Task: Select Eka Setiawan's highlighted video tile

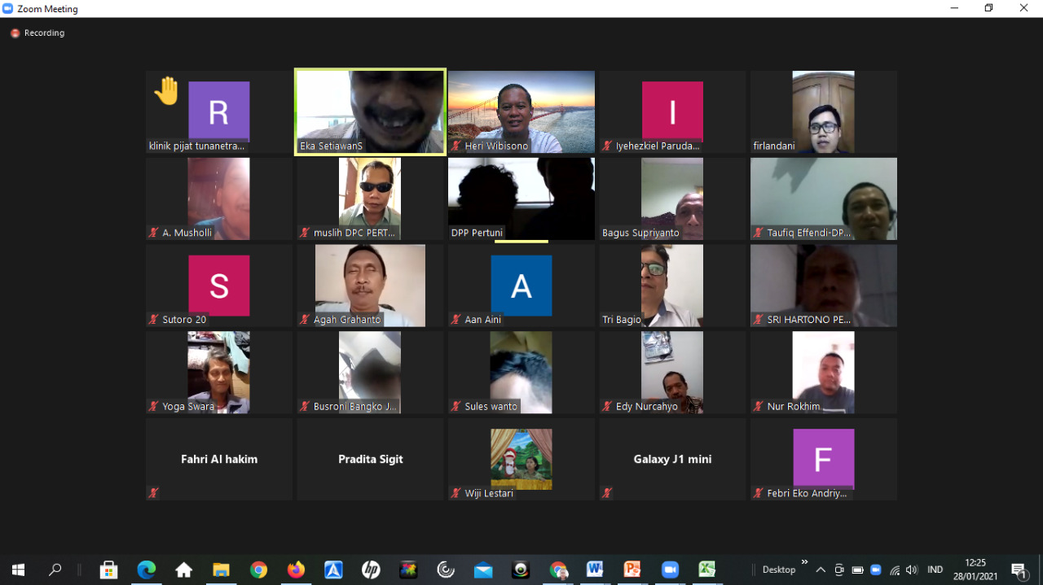Action: 370,111
